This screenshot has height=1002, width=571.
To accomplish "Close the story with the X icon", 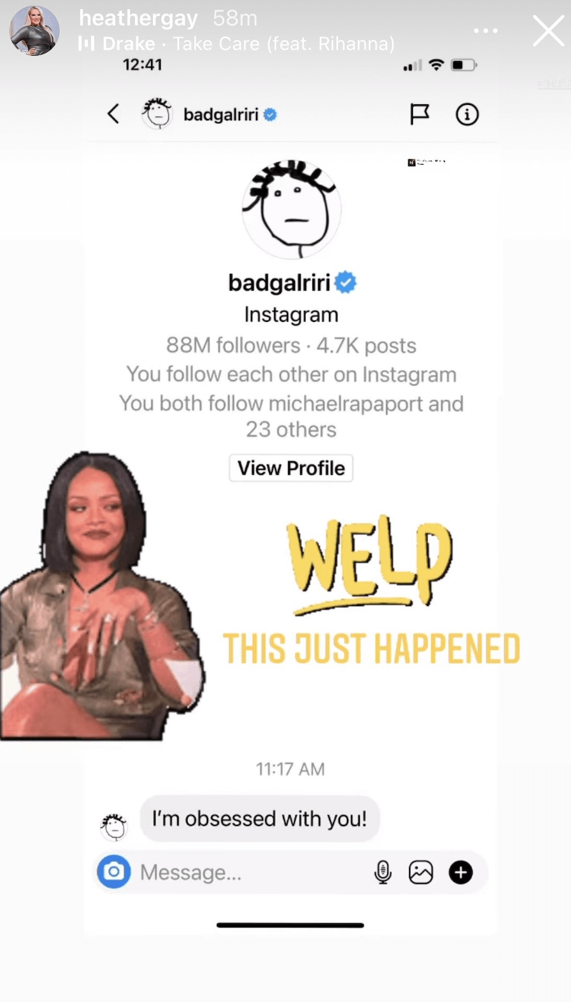I will (x=549, y=31).
